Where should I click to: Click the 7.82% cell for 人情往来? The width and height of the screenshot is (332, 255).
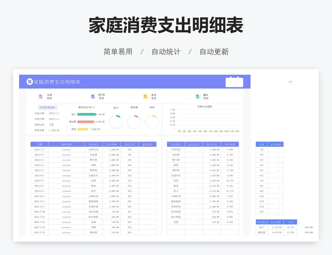click(x=230, y=196)
